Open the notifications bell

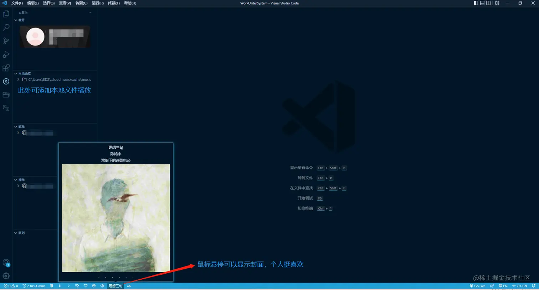pyautogui.click(x=534, y=286)
